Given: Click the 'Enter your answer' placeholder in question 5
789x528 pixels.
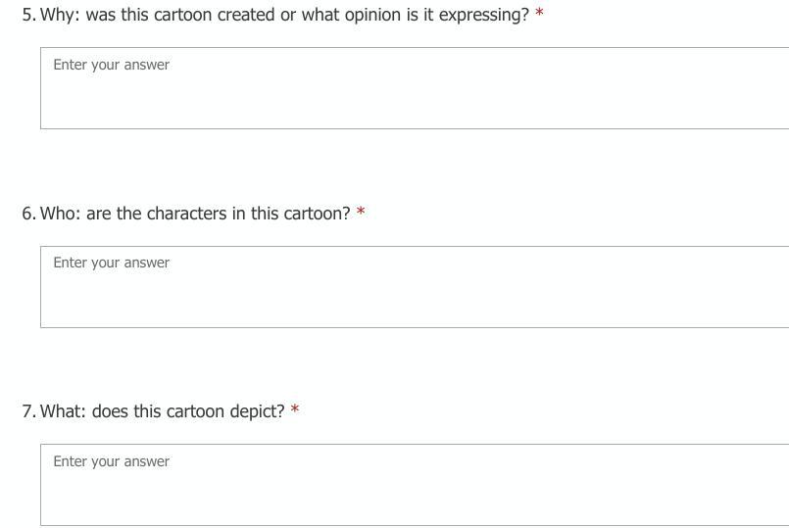Looking at the screenshot, I should [112, 65].
